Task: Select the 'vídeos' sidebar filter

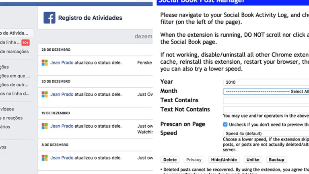Action: (7, 109)
